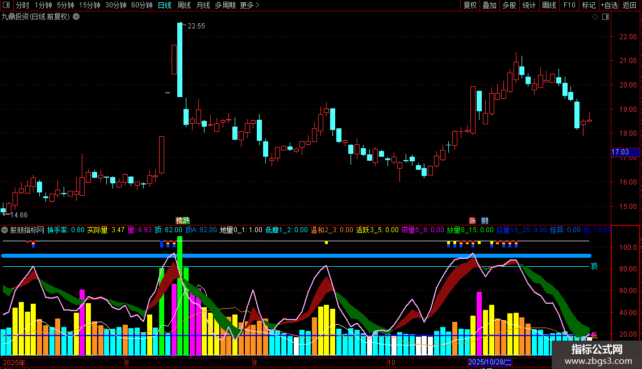
Task: Open dropdown beside 股朋指标网 indicator name
Action: pos(5,230)
